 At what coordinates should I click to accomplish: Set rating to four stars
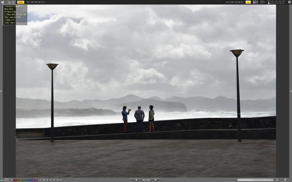click(x=57, y=180)
